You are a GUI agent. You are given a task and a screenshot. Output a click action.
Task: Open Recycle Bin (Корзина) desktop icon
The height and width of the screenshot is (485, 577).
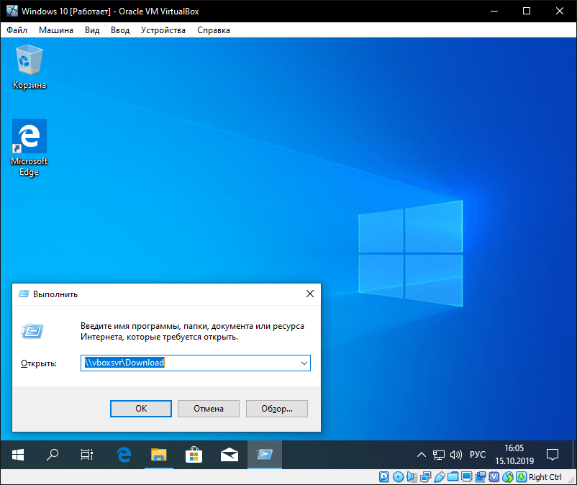(29, 66)
